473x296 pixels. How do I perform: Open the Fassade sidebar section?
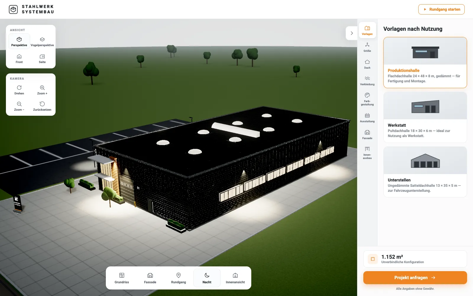(x=367, y=135)
